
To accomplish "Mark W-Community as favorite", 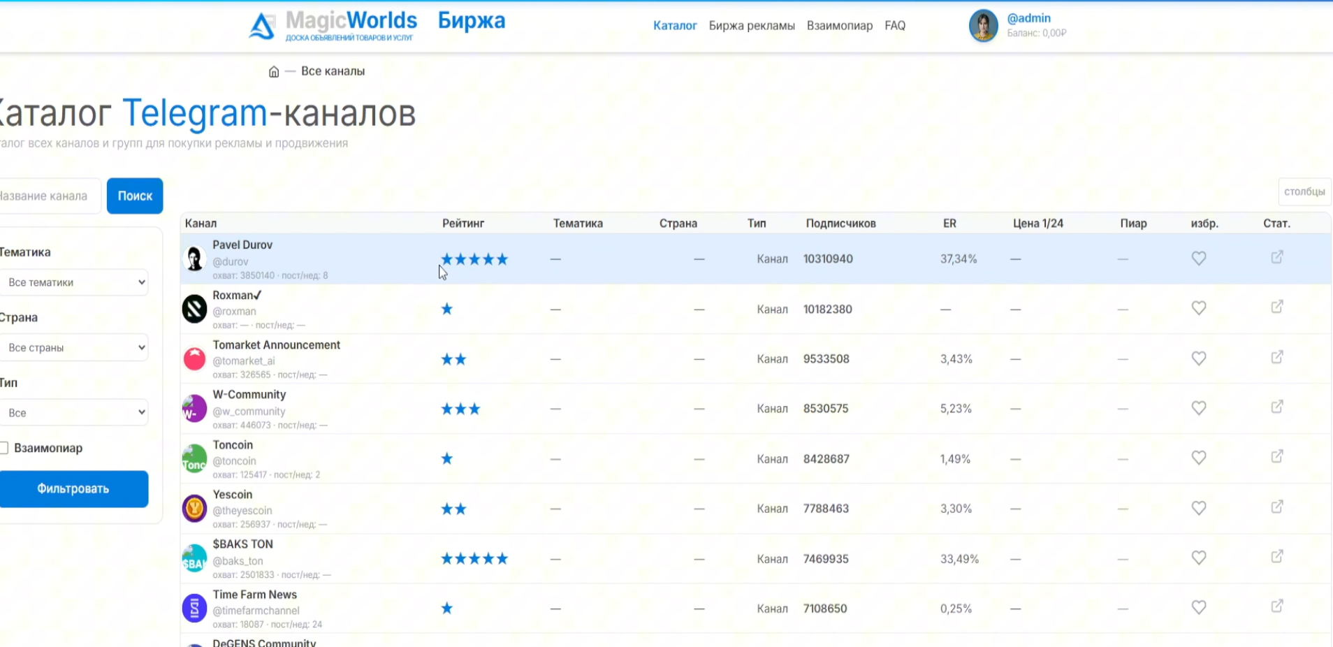I will pos(1199,408).
